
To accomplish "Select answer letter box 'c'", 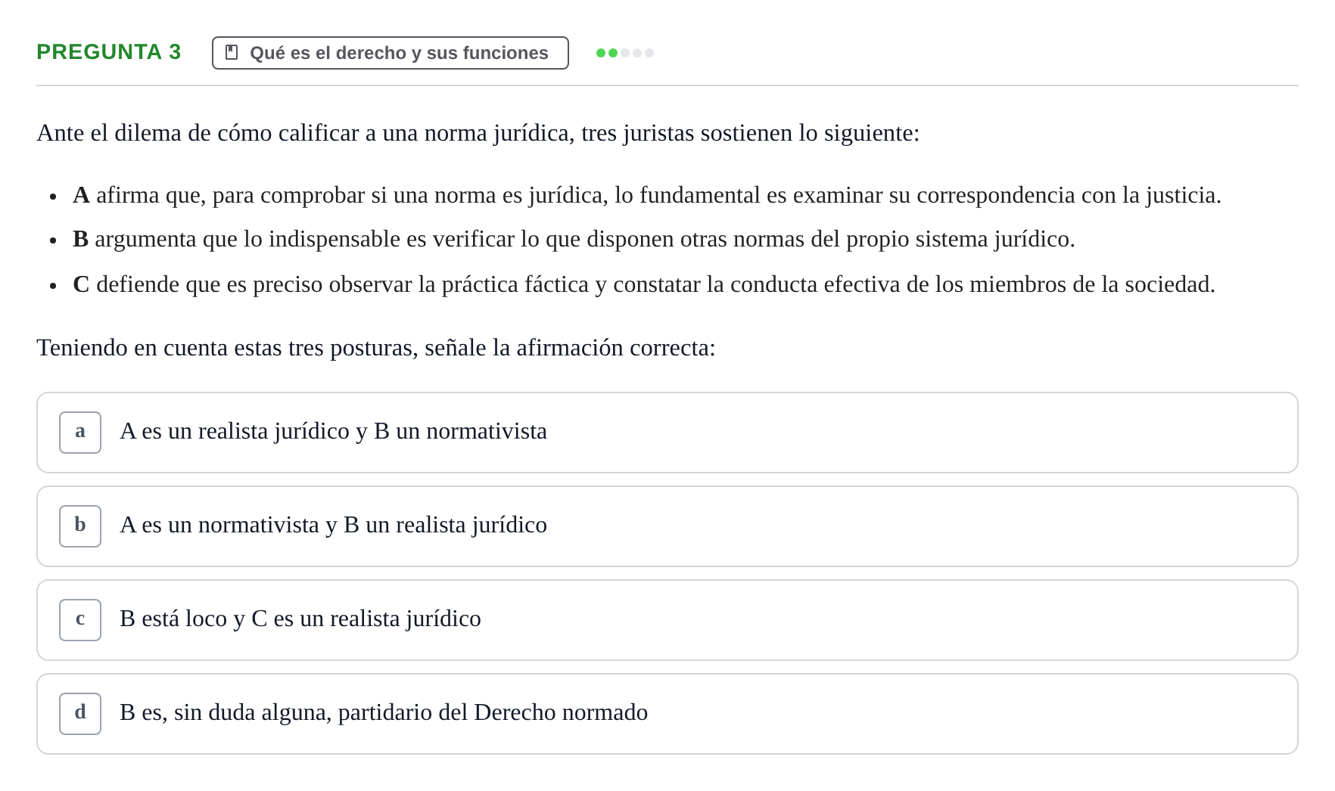I will (x=80, y=620).
